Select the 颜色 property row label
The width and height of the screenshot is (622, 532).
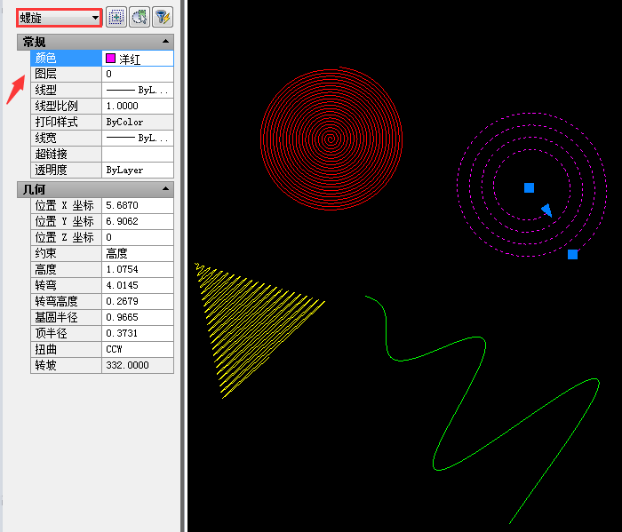(66, 59)
